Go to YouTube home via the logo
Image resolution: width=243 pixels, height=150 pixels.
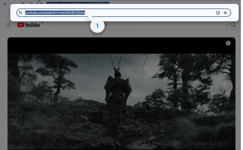29,25
